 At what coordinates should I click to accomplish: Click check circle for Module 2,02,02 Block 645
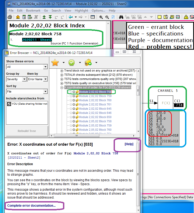tap(74, 109)
